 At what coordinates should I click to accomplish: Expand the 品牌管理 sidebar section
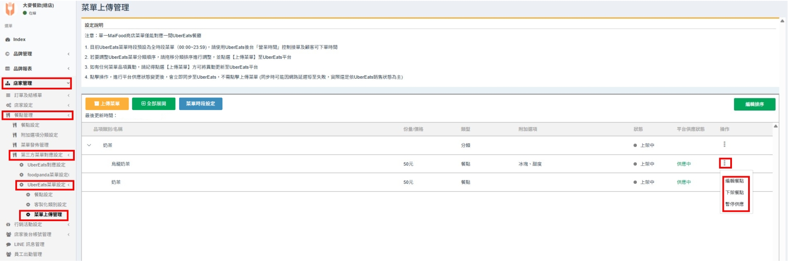coord(68,54)
